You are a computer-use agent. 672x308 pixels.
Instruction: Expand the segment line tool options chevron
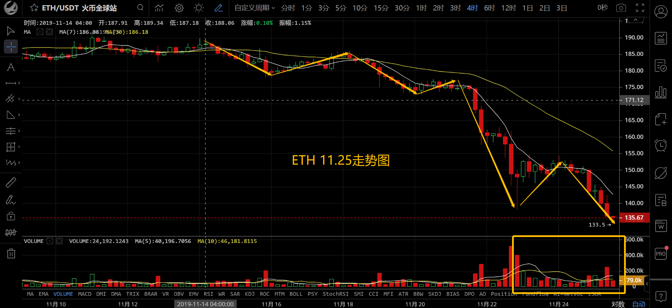(19, 83)
